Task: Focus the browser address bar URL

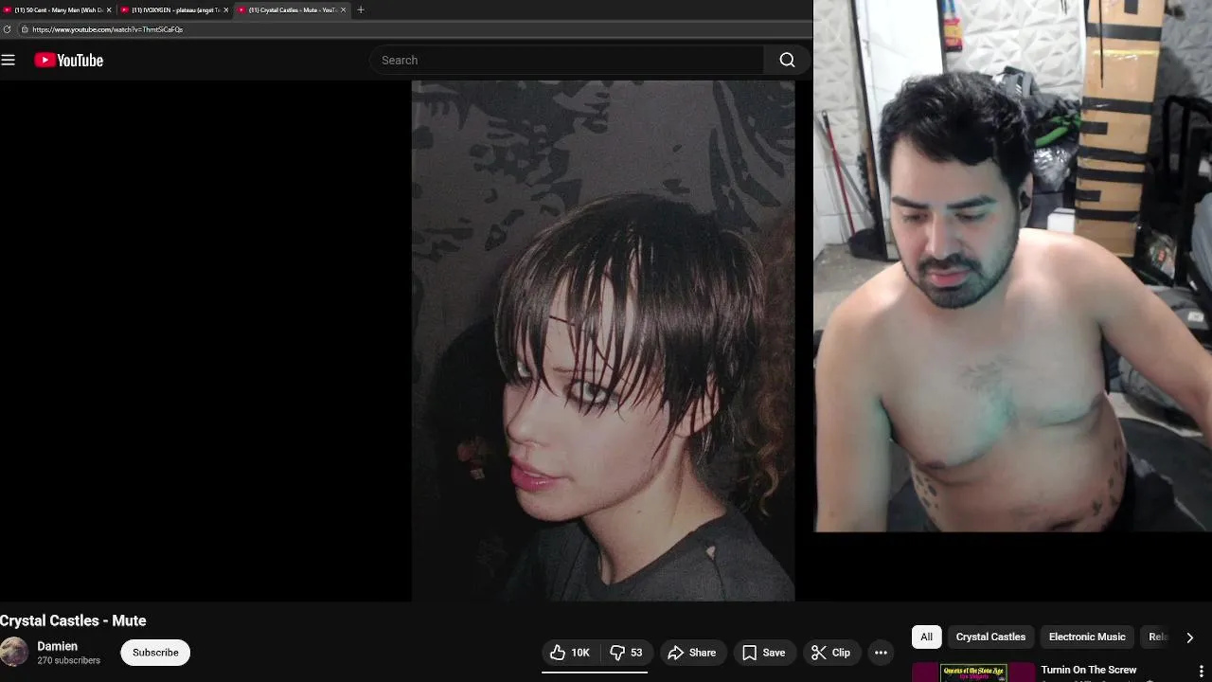Action: pos(107,29)
